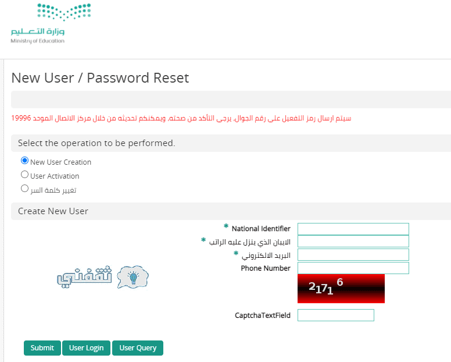The image size is (451, 362).
Task: Click the National Identifier label text
Action: tap(261, 229)
